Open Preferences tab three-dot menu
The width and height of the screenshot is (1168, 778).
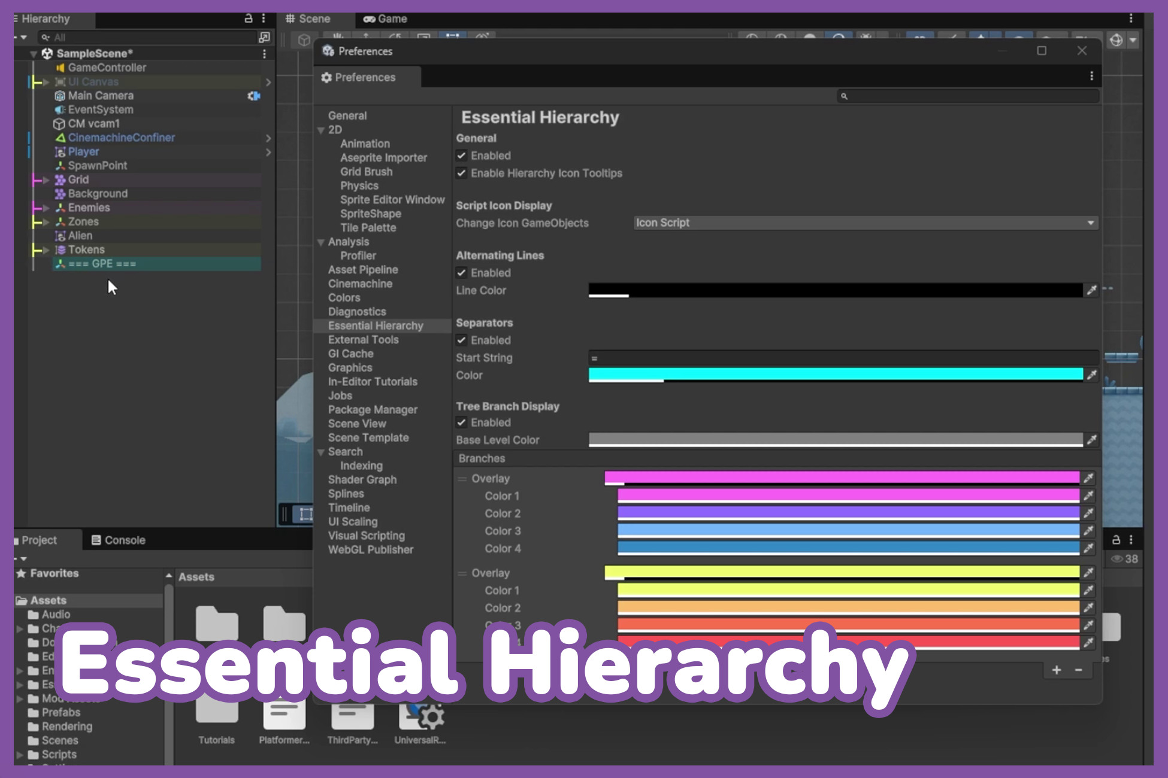1091,76
